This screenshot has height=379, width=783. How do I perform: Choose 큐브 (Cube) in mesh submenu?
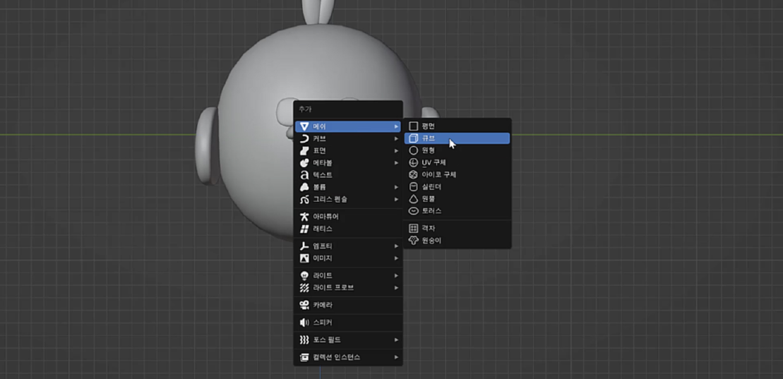point(457,138)
